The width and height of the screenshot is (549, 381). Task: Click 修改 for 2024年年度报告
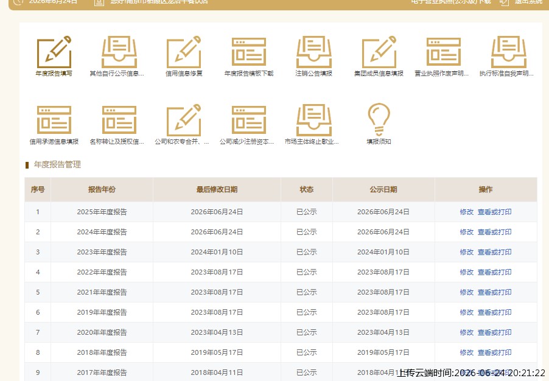(466, 232)
